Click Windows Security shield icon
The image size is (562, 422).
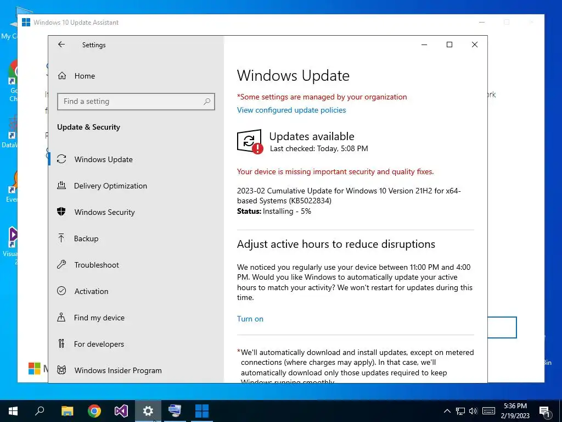point(61,212)
